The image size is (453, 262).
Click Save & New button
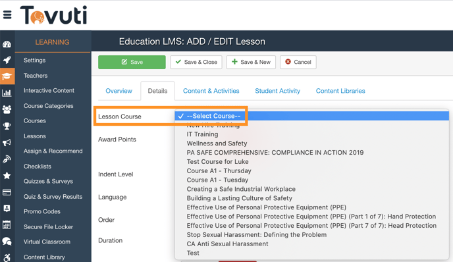(x=251, y=62)
